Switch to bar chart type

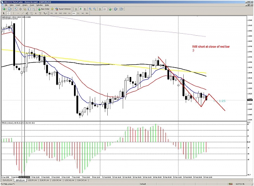76,9
